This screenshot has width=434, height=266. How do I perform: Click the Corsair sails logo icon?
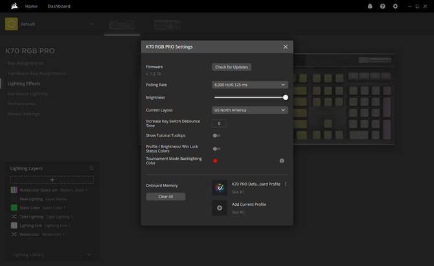pos(14,6)
